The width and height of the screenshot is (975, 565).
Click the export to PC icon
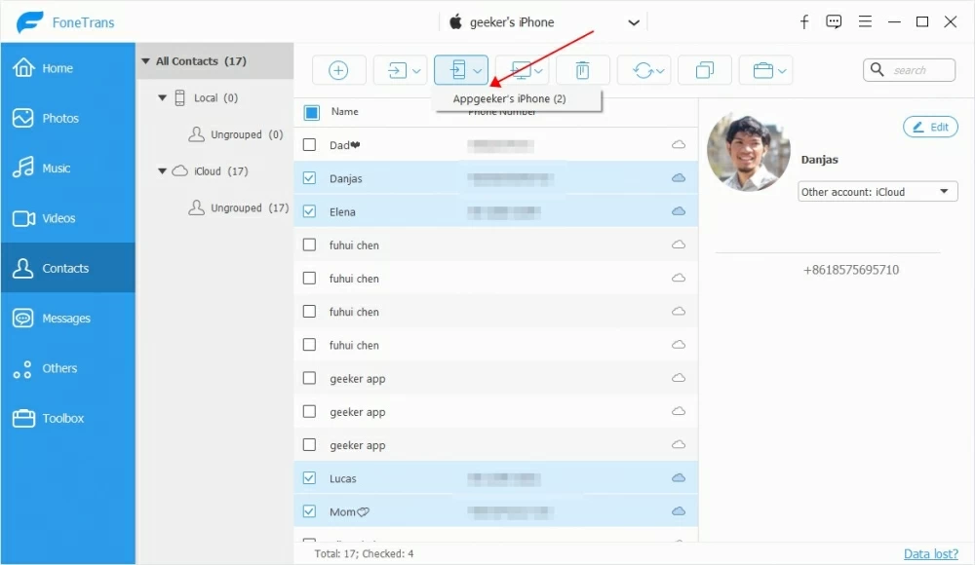coord(522,70)
